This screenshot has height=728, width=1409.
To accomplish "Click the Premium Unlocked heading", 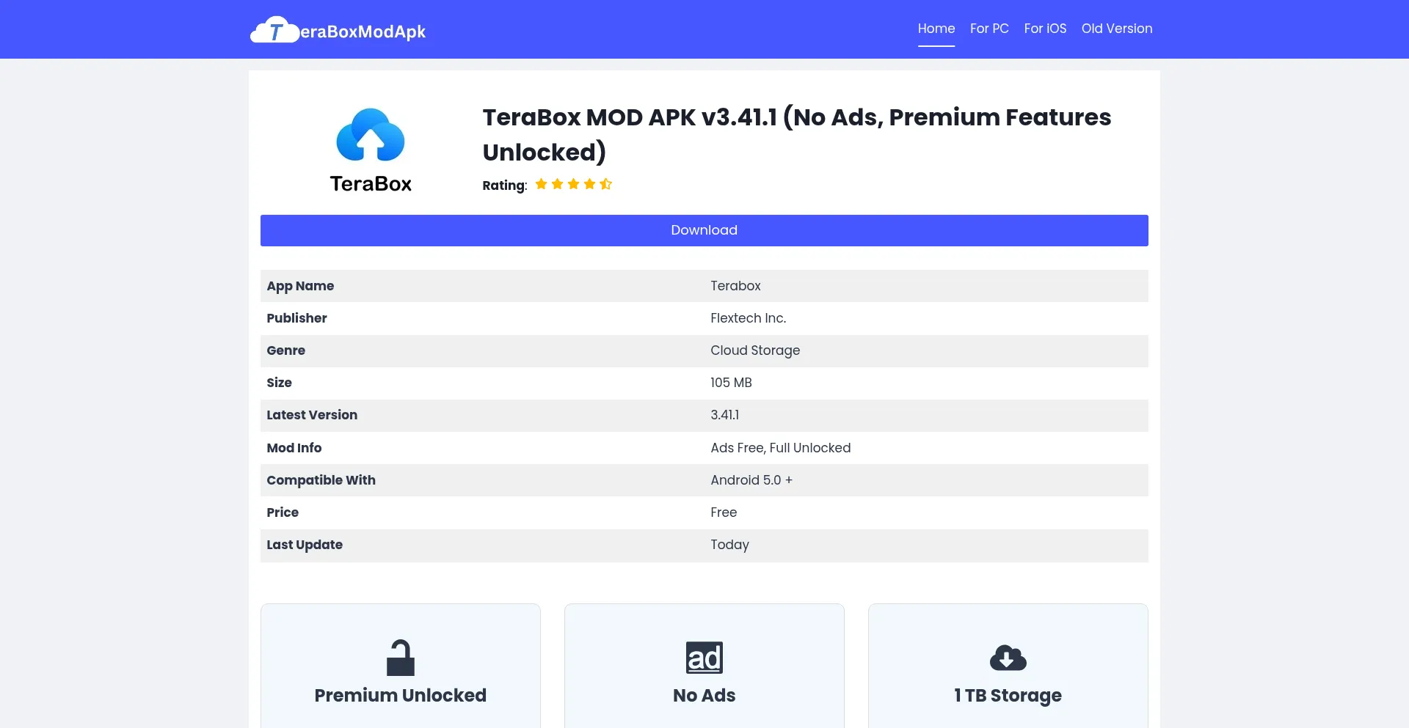I will [401, 695].
